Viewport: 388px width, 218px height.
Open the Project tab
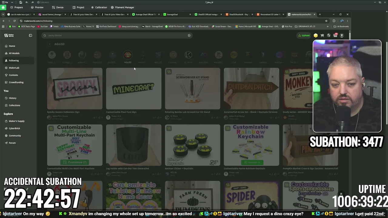click(78, 7)
